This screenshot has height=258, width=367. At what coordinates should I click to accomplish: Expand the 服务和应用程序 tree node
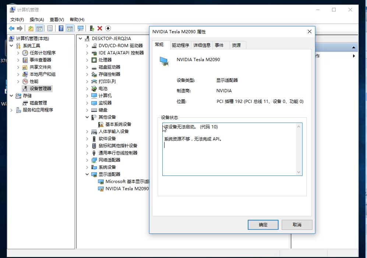point(11,110)
